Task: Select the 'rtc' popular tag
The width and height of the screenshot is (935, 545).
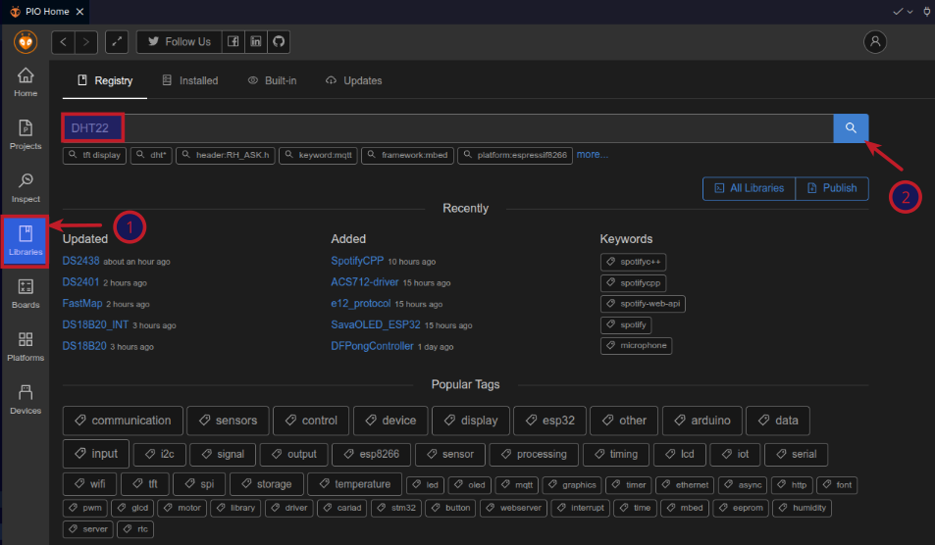Action: pos(135,529)
